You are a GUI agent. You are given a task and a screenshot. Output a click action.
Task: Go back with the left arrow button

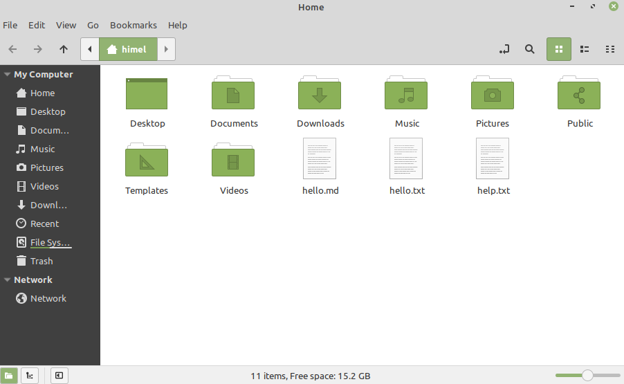(x=12, y=49)
